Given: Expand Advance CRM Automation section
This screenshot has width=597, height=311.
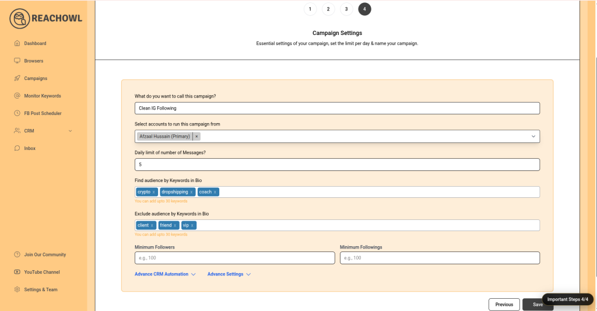Looking at the screenshot, I should pyautogui.click(x=193, y=274).
